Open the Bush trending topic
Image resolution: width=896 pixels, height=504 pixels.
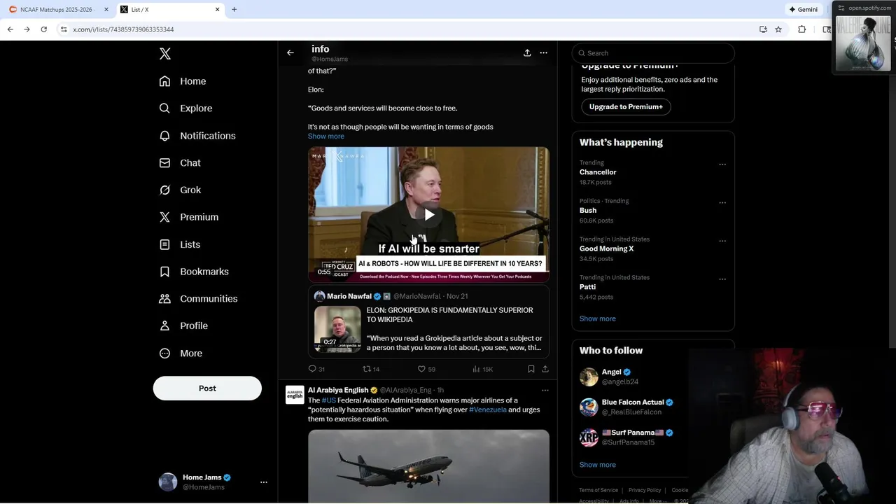point(588,211)
